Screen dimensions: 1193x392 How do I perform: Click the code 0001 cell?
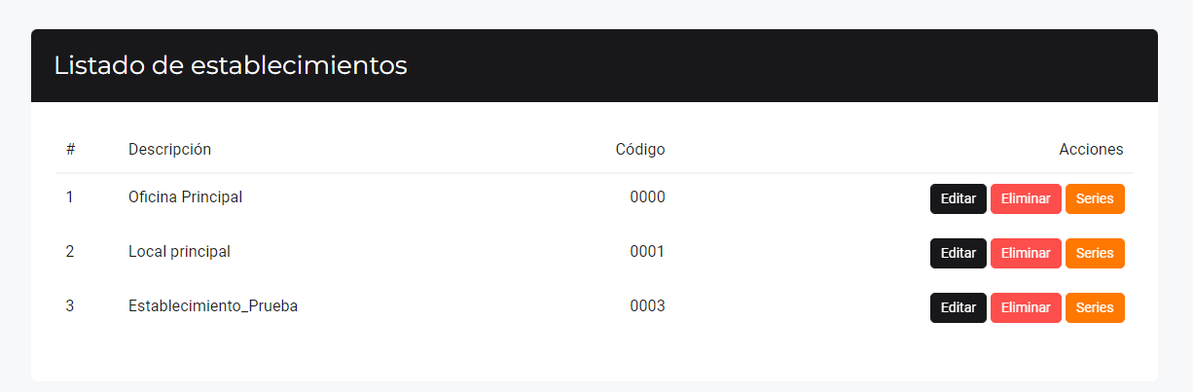[647, 251]
